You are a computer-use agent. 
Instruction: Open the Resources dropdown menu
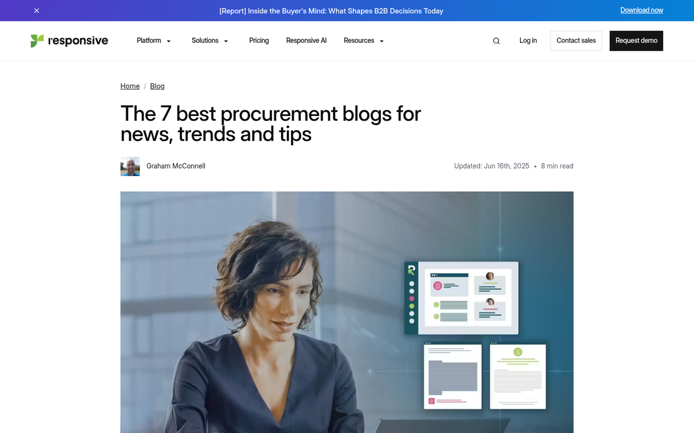coord(364,40)
